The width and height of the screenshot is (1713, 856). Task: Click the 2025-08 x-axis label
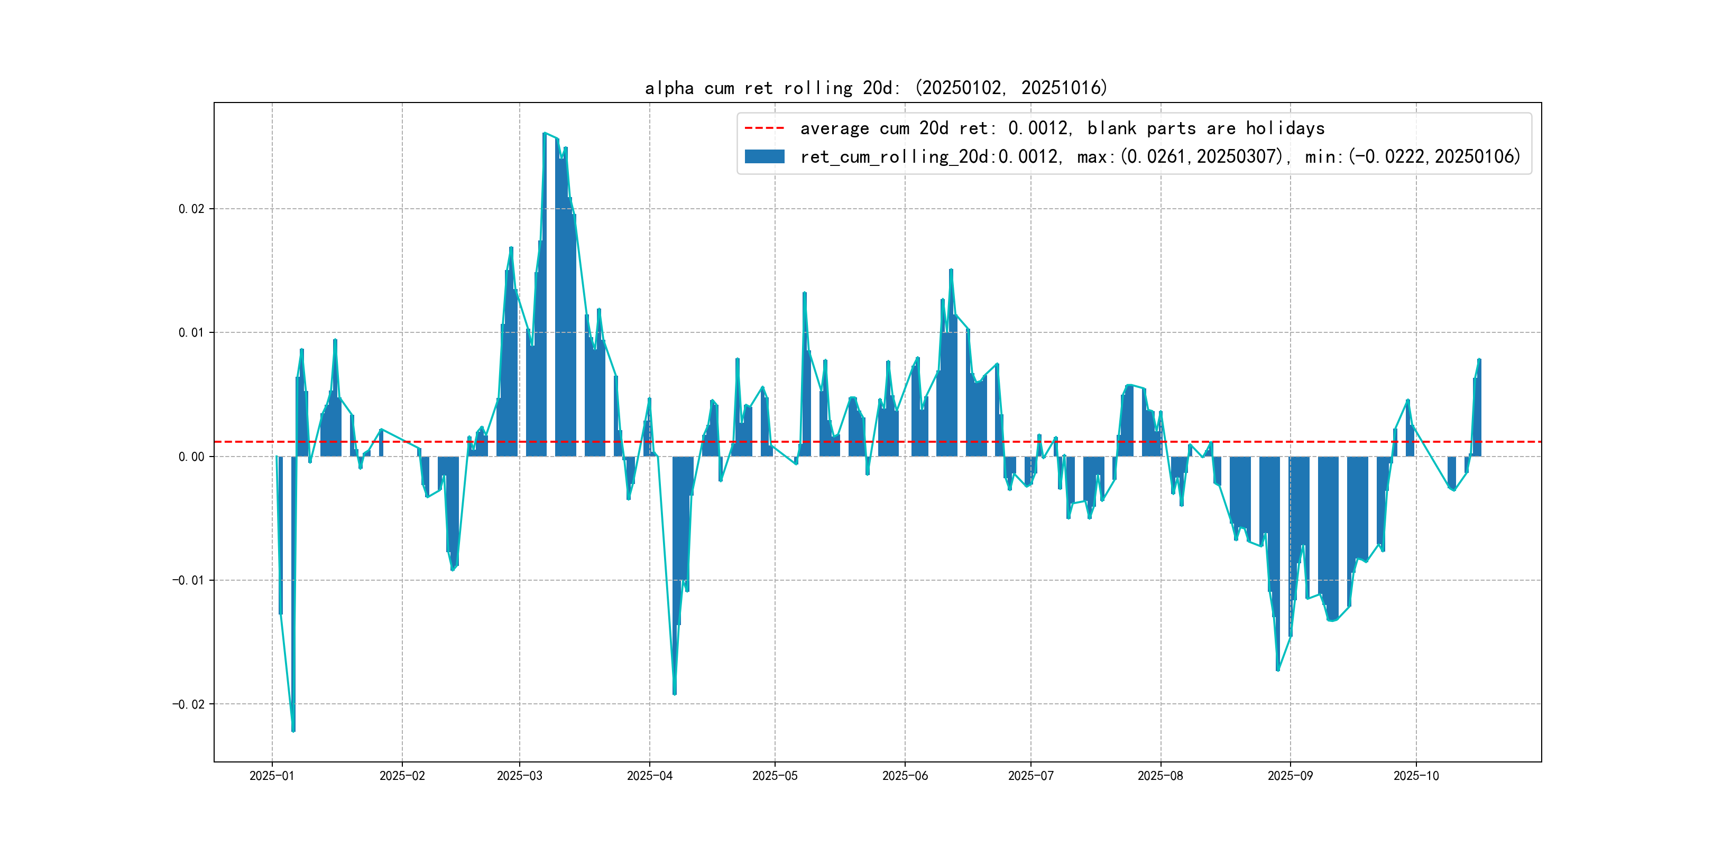[1160, 776]
